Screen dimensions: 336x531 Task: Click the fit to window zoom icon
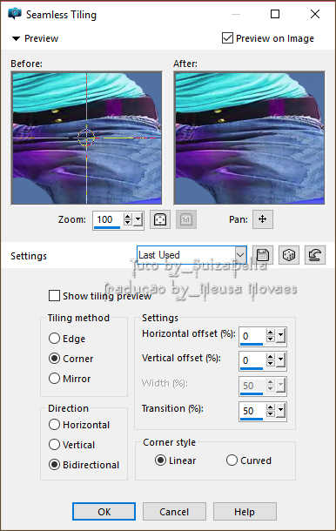(160, 219)
